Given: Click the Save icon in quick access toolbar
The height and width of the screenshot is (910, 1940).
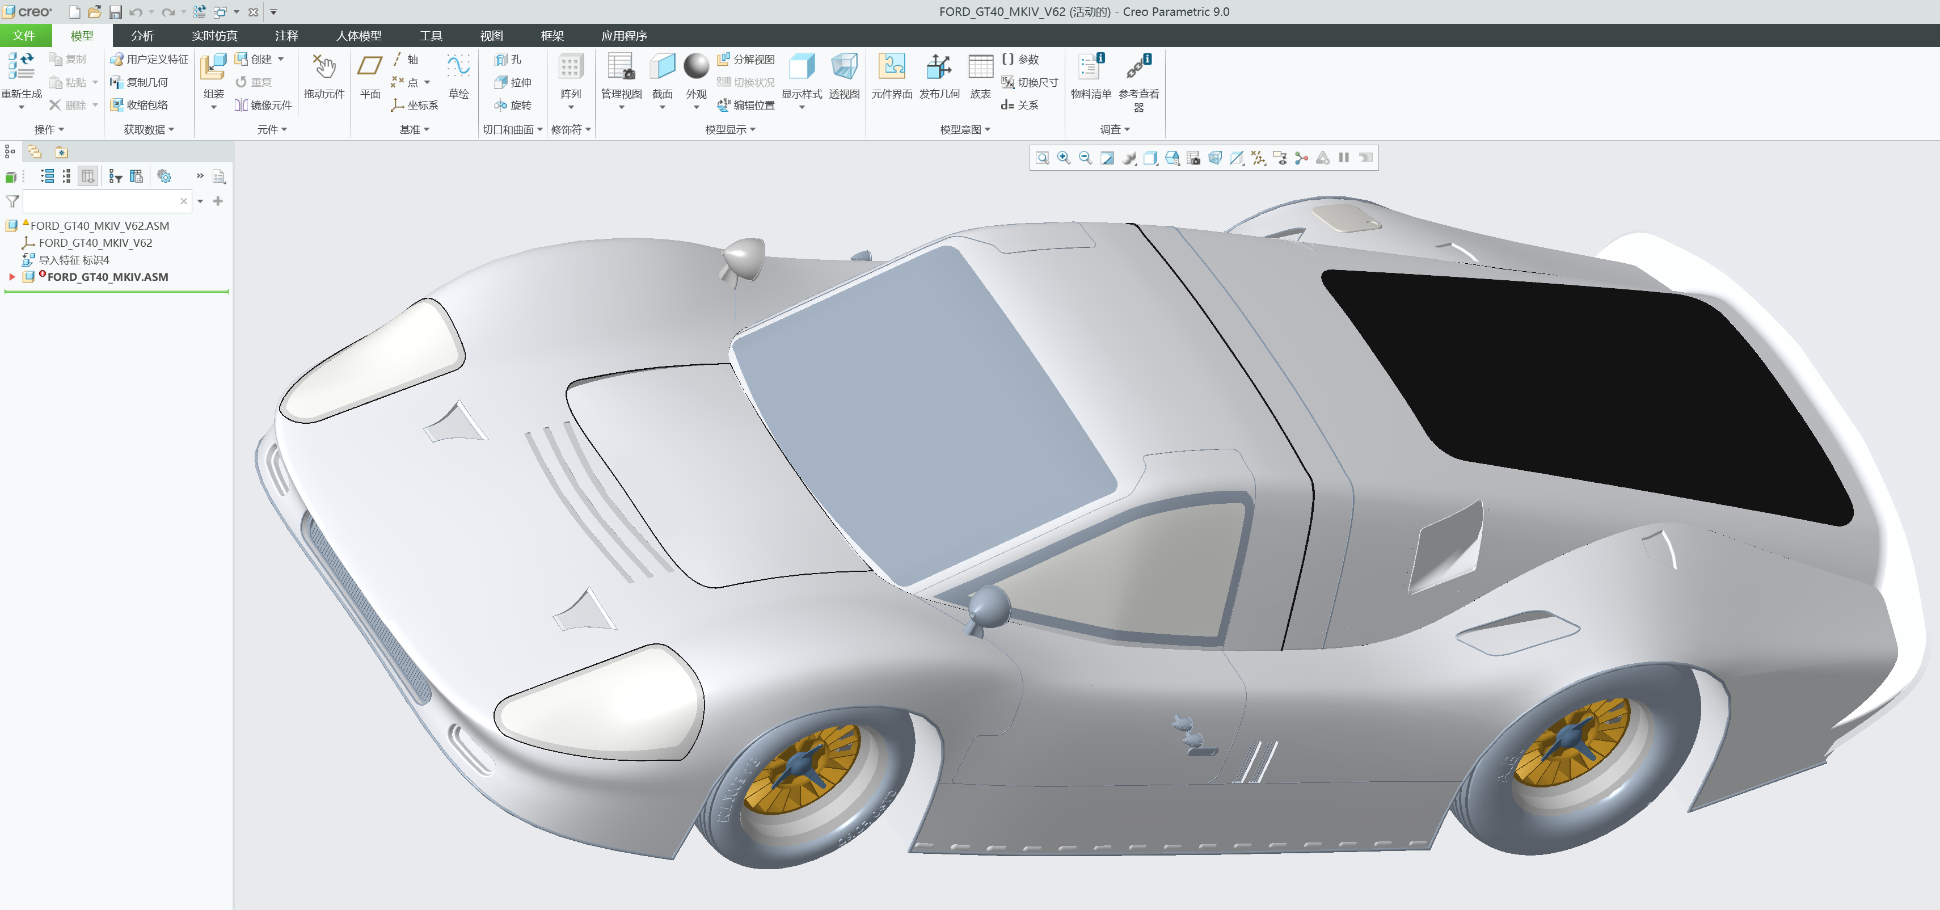Looking at the screenshot, I should [x=115, y=12].
